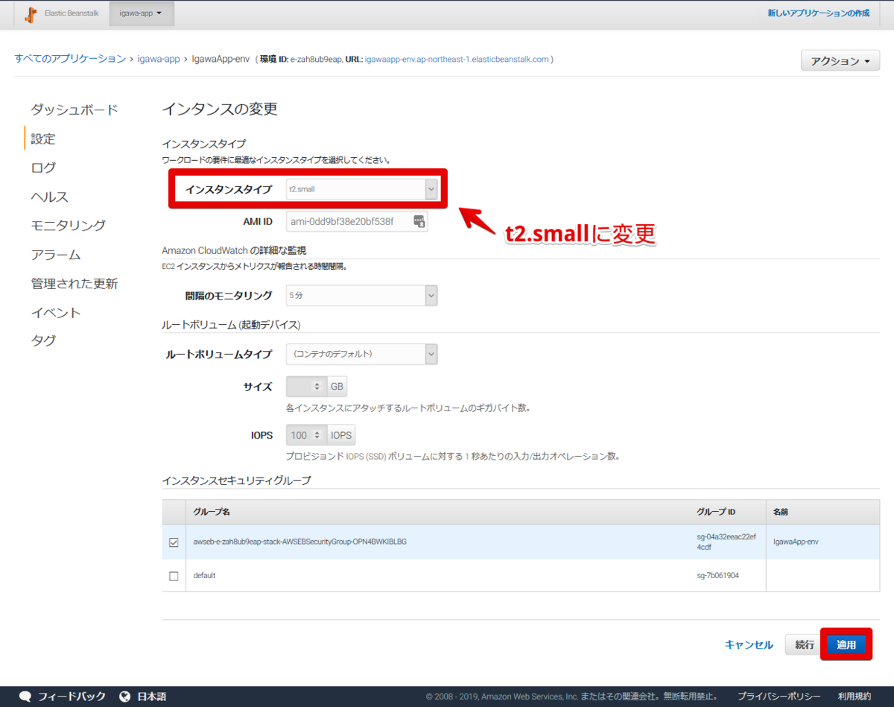The height and width of the screenshot is (707, 894).
Task: Uncheck the awseb security group checkbox
Action: click(174, 542)
